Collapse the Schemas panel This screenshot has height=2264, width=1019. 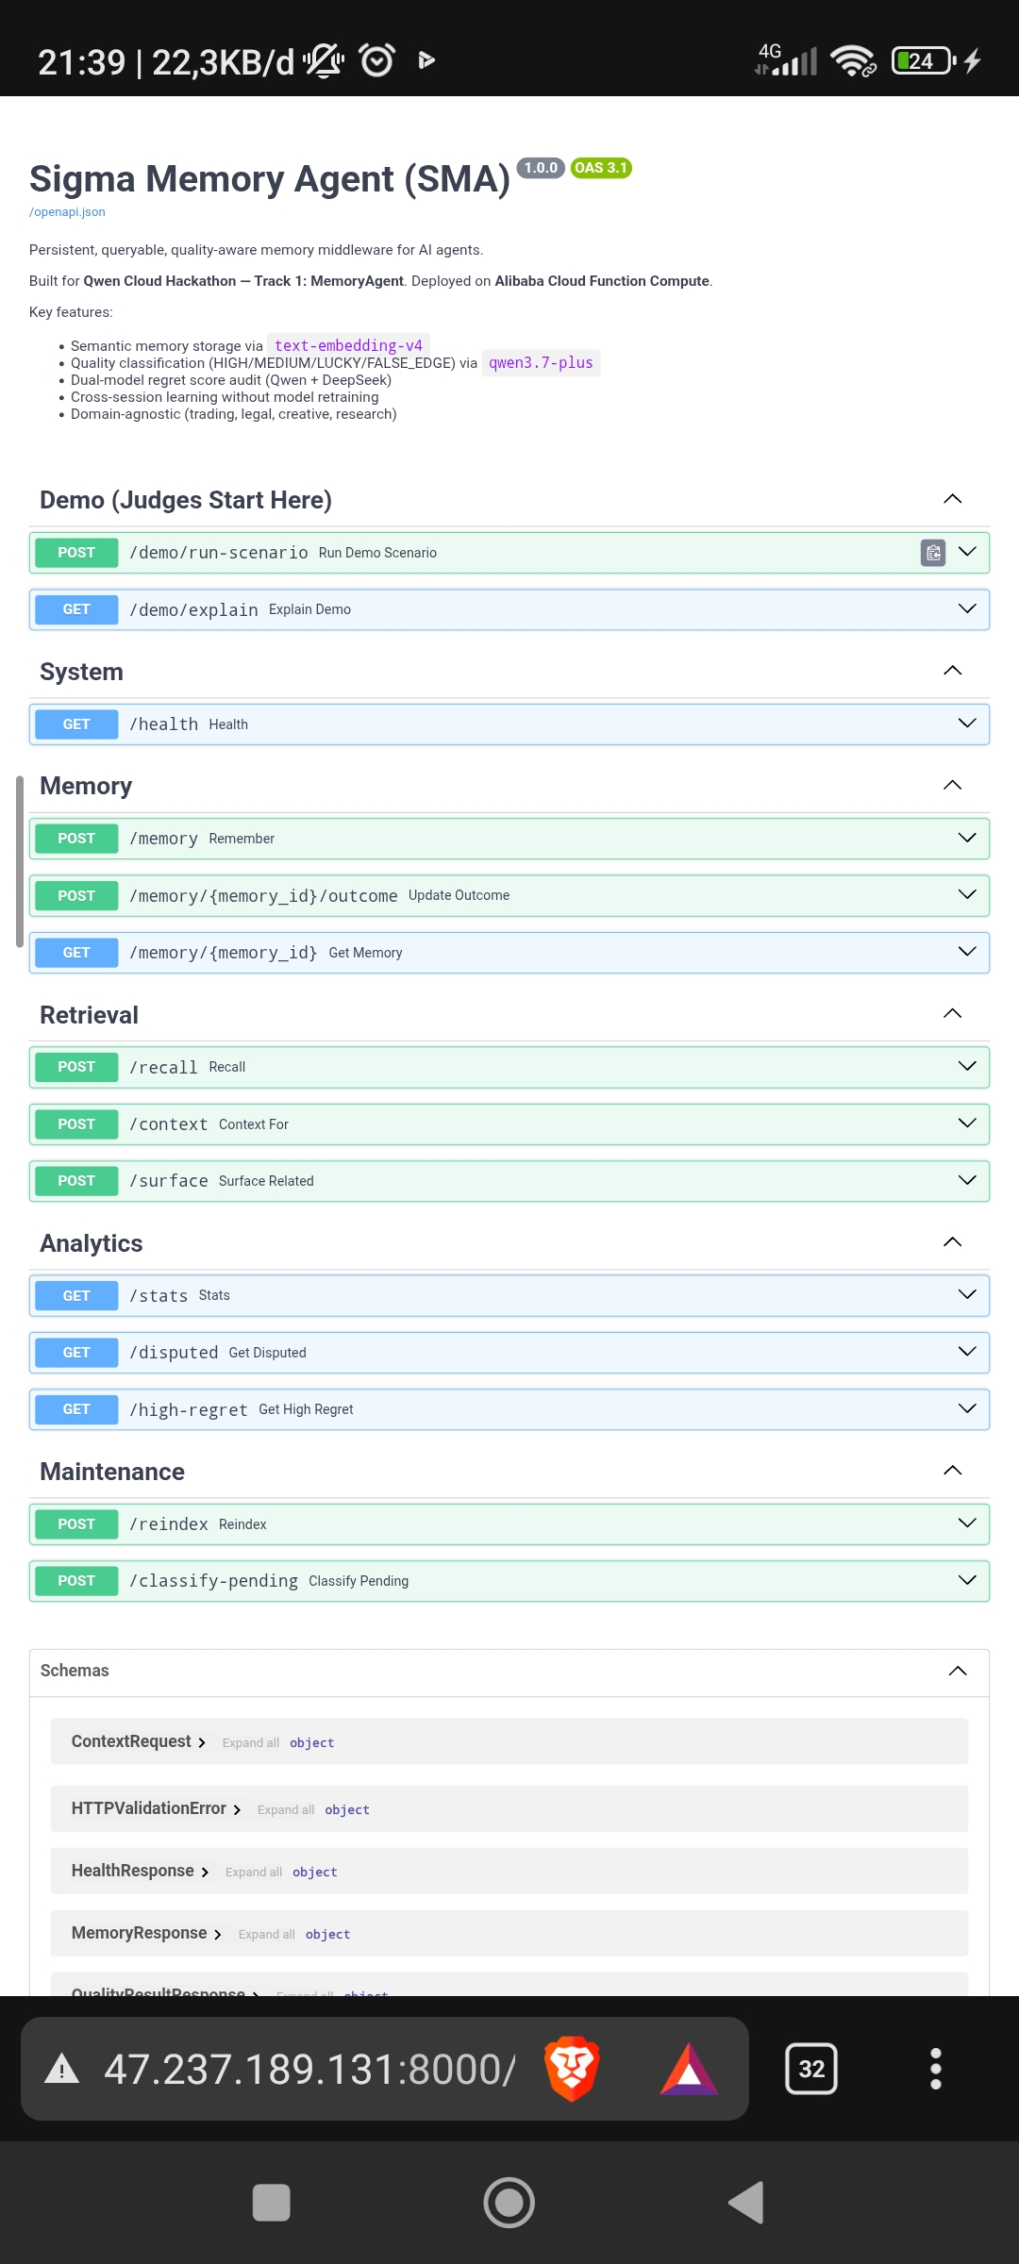coord(958,1671)
